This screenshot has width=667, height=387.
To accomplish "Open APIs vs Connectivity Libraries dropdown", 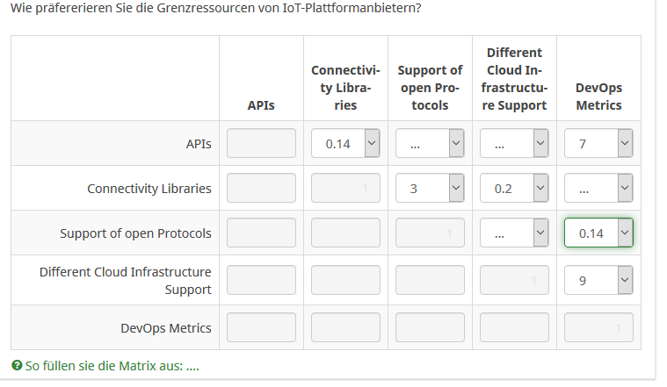I will (345, 143).
